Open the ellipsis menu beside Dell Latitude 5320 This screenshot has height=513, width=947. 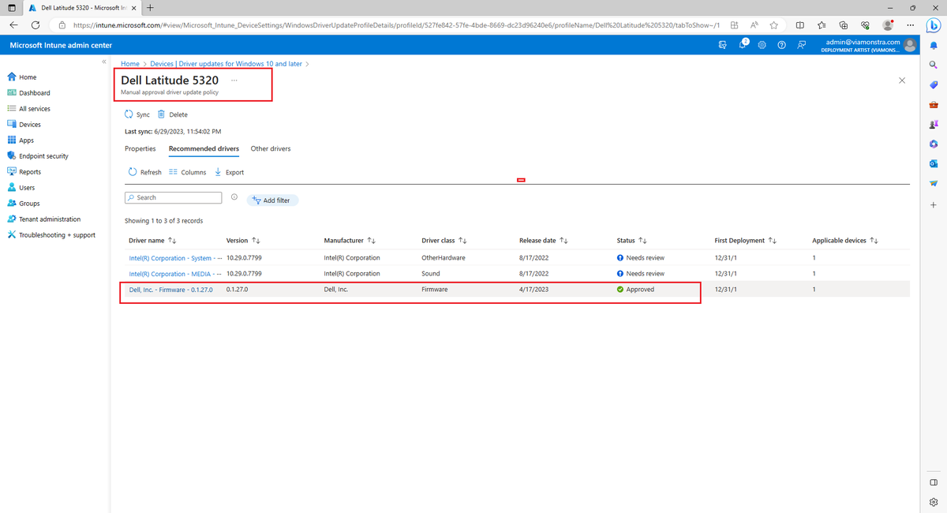coord(234,80)
